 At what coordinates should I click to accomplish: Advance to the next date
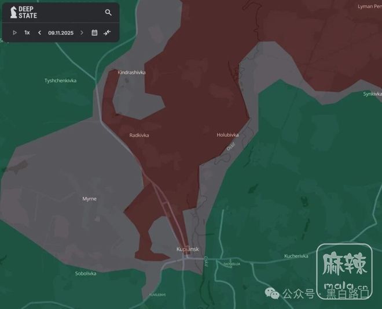[x=82, y=33]
